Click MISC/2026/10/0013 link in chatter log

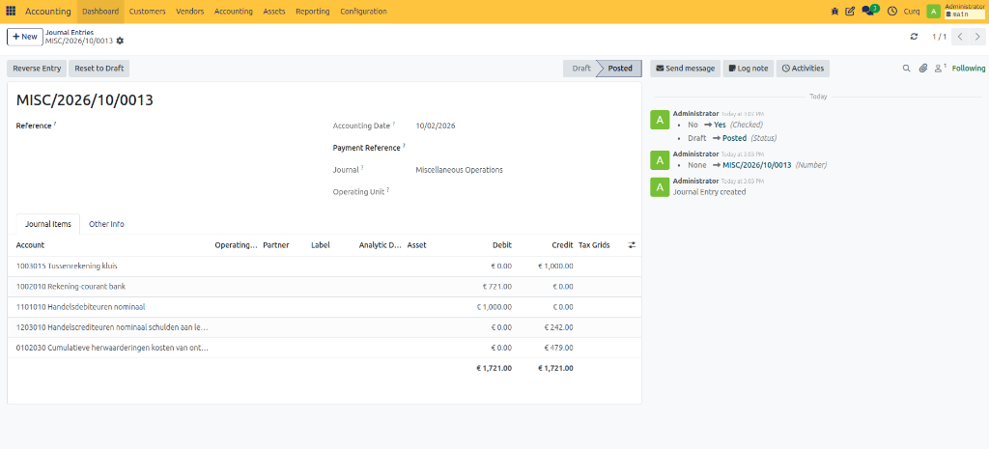[757, 165]
